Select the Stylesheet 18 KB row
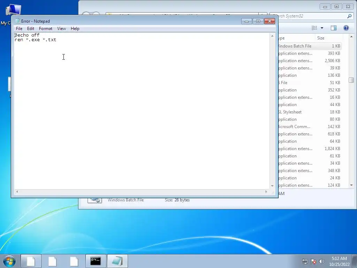 pos(310,112)
